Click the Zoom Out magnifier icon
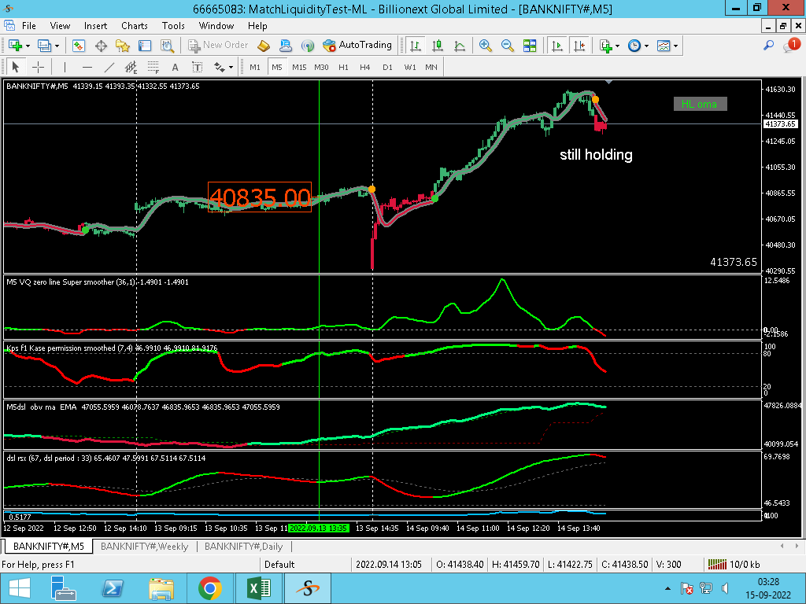 [508, 46]
